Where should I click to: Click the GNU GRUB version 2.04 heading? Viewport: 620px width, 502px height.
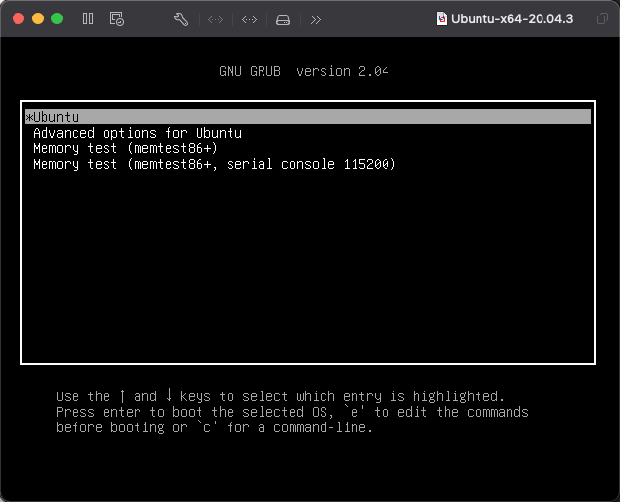(303, 71)
